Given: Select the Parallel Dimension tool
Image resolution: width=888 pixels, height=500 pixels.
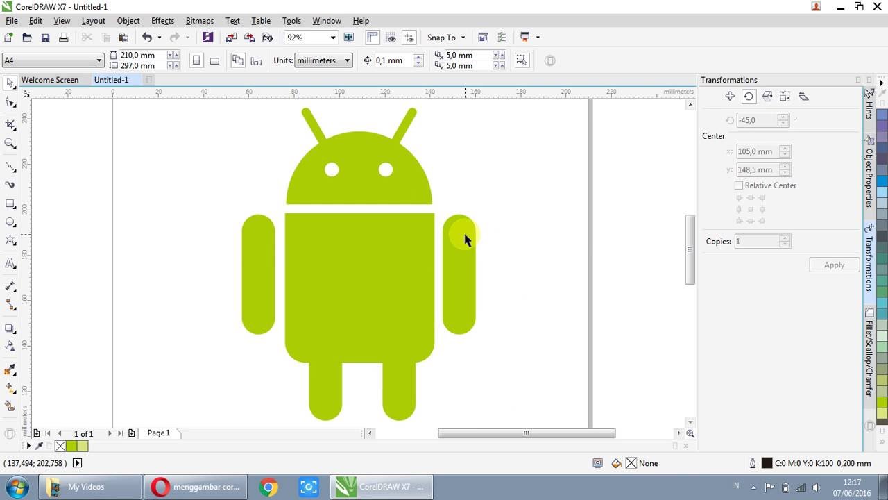Looking at the screenshot, I should click(10, 286).
